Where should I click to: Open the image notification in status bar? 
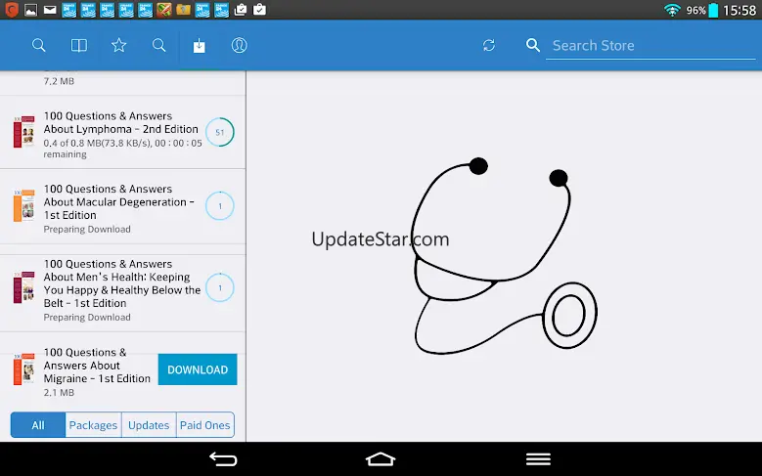30,10
